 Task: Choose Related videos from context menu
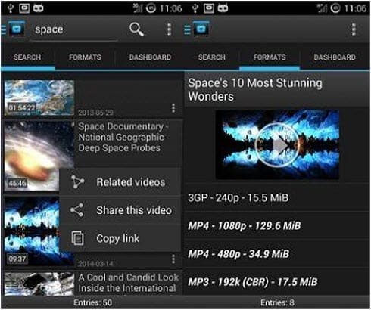coord(120,182)
